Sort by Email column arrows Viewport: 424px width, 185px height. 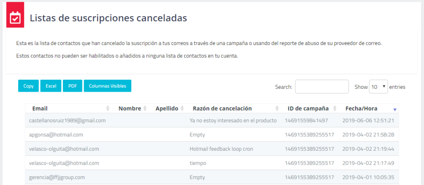point(108,109)
